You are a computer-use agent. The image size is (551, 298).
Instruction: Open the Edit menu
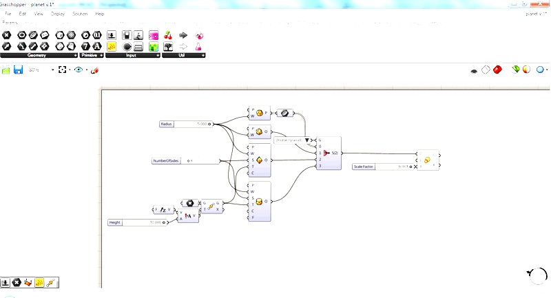click(x=23, y=14)
